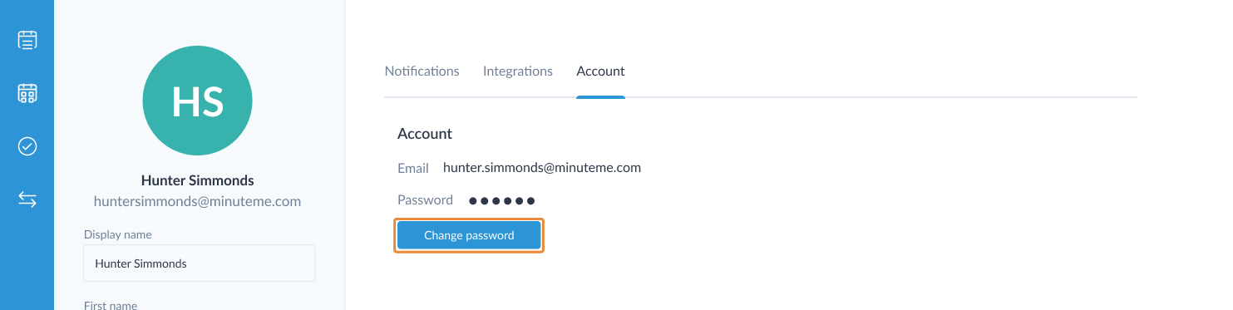Switch to the Integrations tab
This screenshot has height=310, width=1233.
click(x=518, y=71)
